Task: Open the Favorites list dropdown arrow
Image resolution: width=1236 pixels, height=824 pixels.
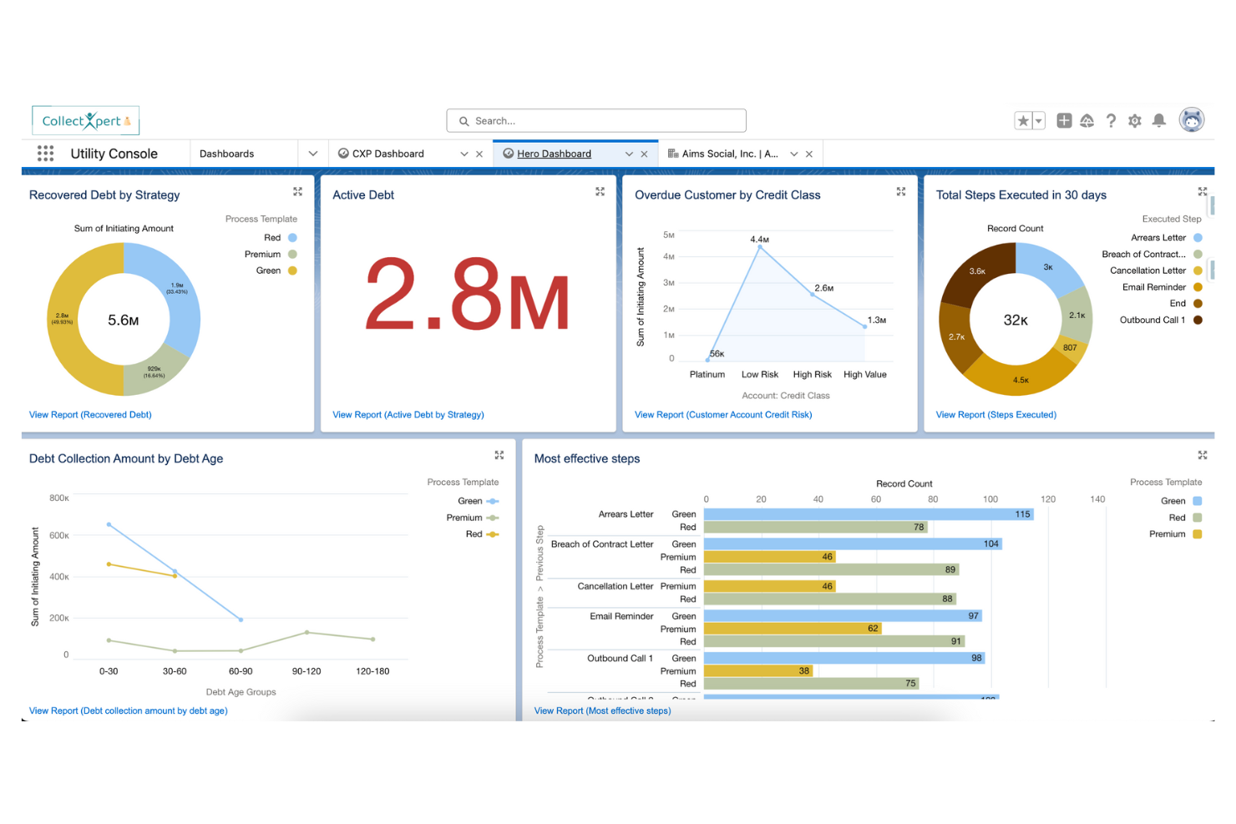Action: tap(1038, 120)
